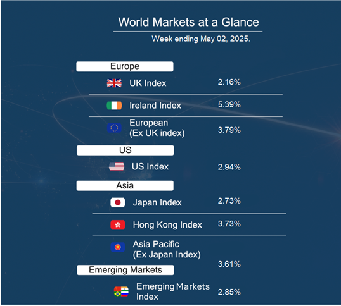Click the Week ending May 02, 2025 subtitle
The height and width of the screenshot is (306, 341).
(201, 39)
